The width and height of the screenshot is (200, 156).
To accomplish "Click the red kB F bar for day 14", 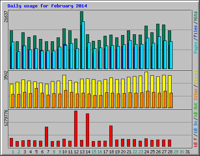I will click(x=87, y=130).
